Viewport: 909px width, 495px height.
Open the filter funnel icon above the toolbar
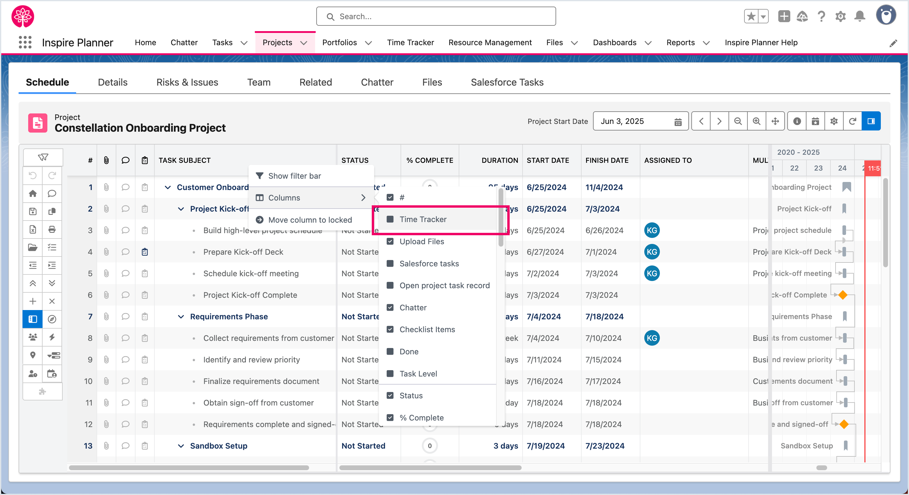click(43, 157)
